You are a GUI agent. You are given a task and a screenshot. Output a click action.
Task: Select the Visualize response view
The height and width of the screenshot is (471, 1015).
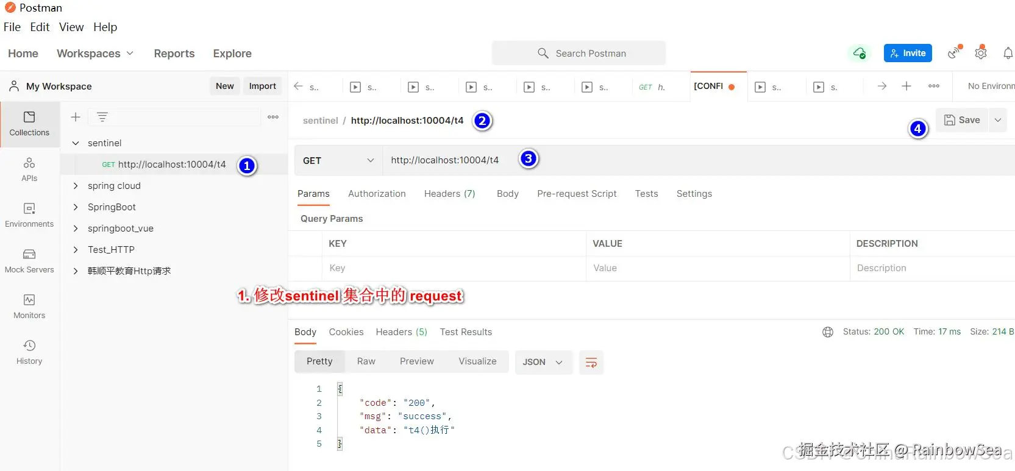click(477, 361)
